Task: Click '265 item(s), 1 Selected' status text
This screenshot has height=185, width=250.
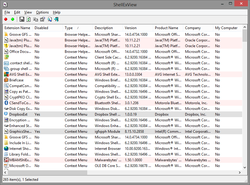Action: pos(20,179)
